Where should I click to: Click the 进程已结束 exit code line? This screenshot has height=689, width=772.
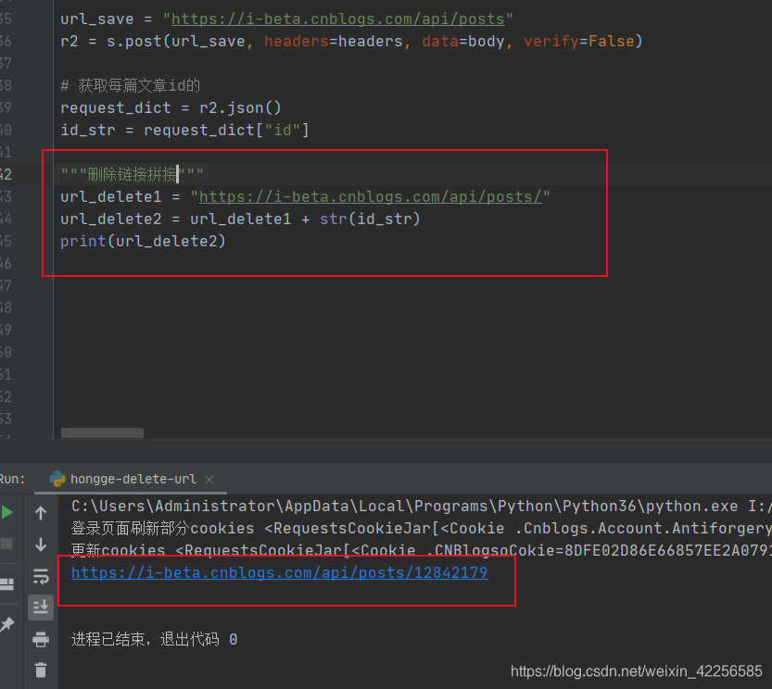(x=155, y=639)
